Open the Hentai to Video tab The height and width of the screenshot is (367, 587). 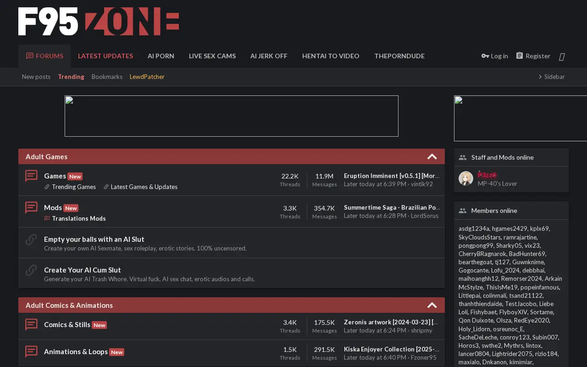(x=331, y=56)
